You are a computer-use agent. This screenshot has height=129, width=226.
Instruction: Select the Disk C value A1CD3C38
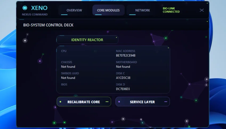123,78
